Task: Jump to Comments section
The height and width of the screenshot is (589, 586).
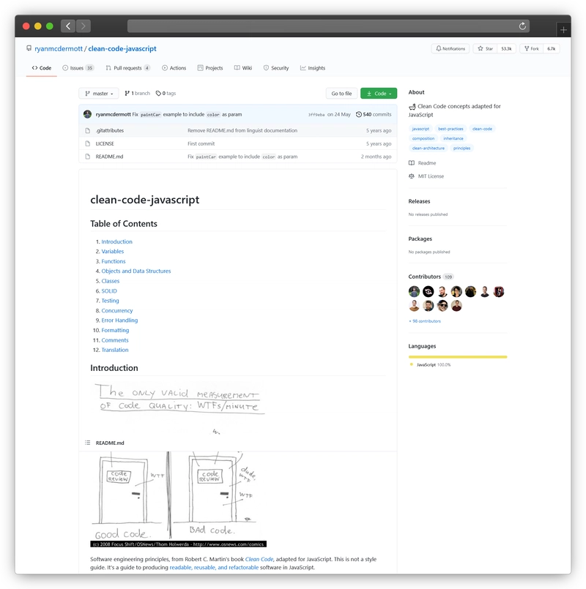Action: click(115, 340)
